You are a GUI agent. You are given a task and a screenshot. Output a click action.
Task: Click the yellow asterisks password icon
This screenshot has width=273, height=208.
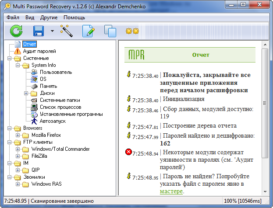pos(132,31)
